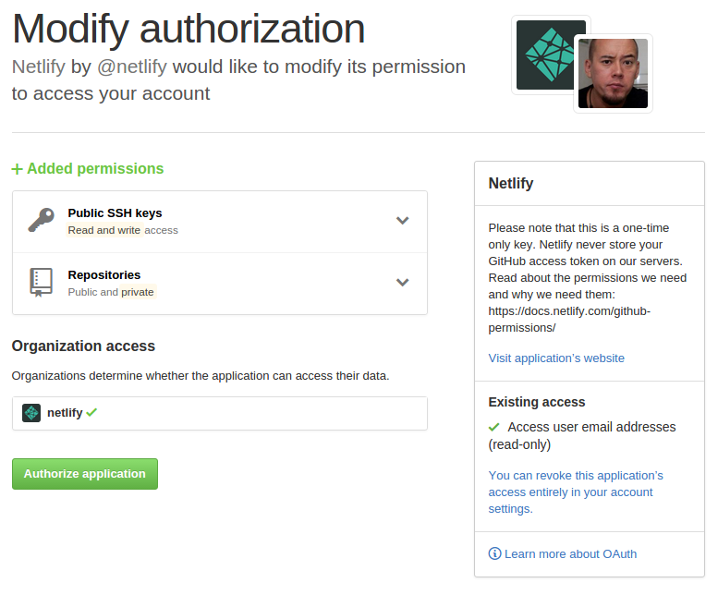Image resolution: width=718 pixels, height=595 pixels.
Task: Expand the Repositories permission chevron
Action: pos(402,283)
